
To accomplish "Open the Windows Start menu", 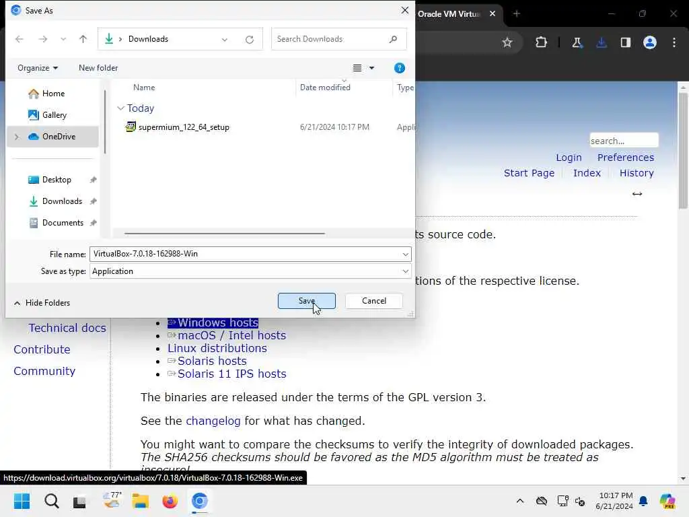I will 22,501.
